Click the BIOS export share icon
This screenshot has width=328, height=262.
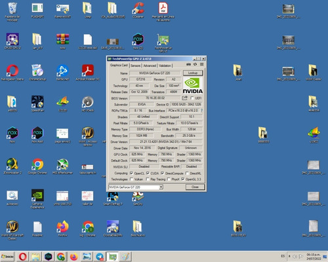coord(185,98)
